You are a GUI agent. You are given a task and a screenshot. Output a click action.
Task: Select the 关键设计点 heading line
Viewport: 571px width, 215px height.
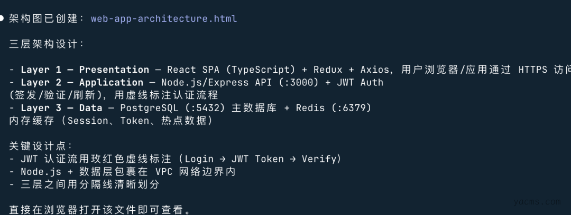(x=41, y=146)
